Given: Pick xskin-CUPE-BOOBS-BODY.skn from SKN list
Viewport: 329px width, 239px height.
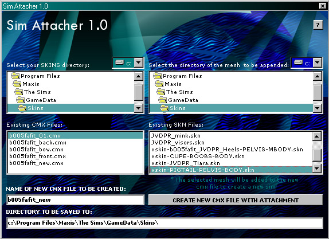Looking at the screenshot, I should tap(198, 156).
